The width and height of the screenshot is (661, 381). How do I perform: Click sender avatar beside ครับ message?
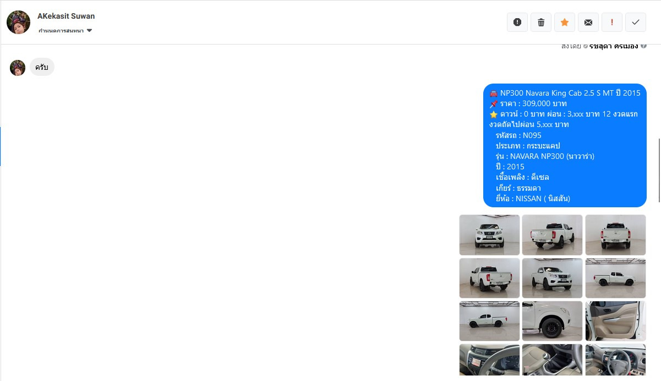tap(18, 68)
